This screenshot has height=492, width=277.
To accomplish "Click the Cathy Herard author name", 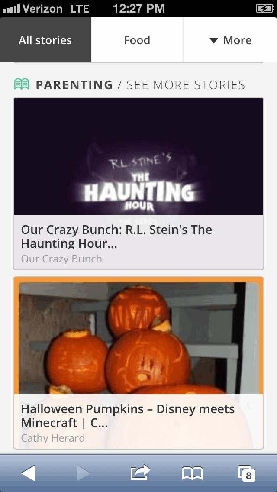I will pos(53,438).
